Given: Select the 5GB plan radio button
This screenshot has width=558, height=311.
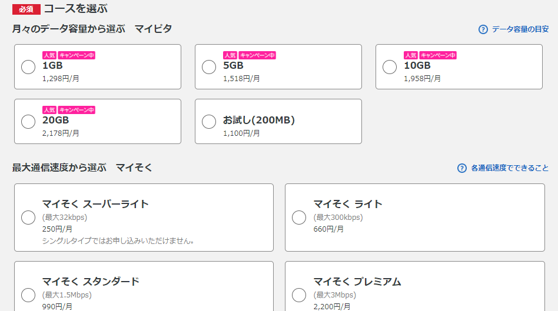Looking at the screenshot, I should 209,67.
